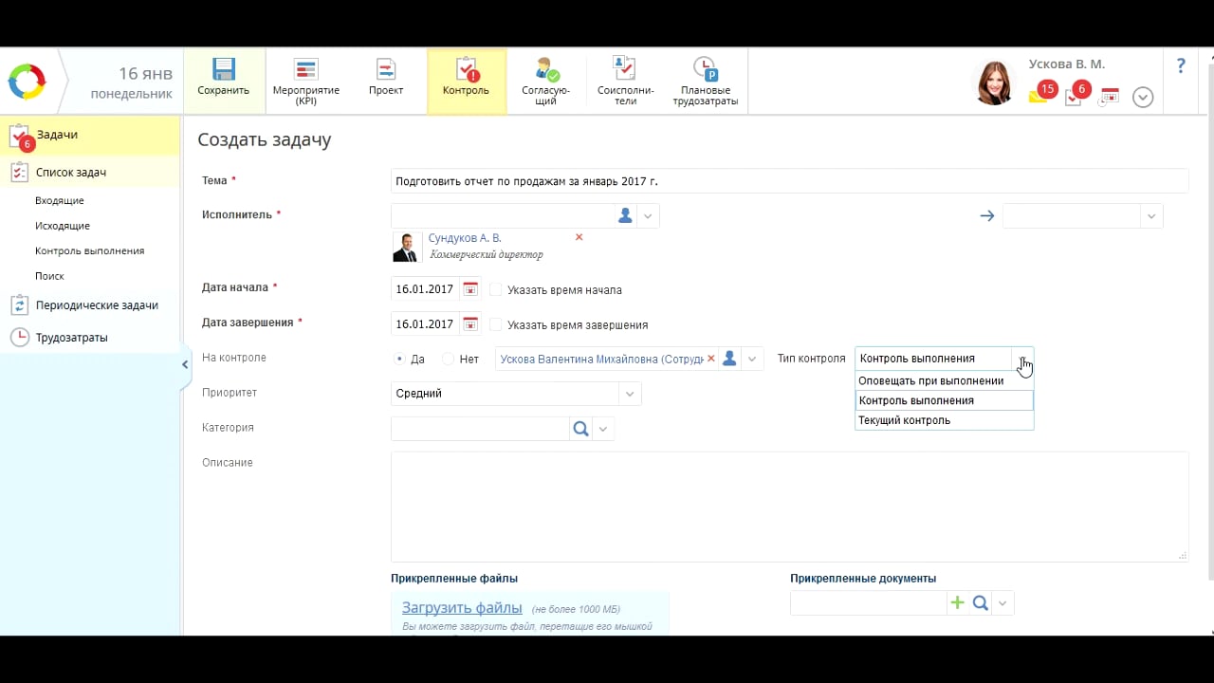Add attached document with green plus
1214x683 pixels.
click(957, 602)
